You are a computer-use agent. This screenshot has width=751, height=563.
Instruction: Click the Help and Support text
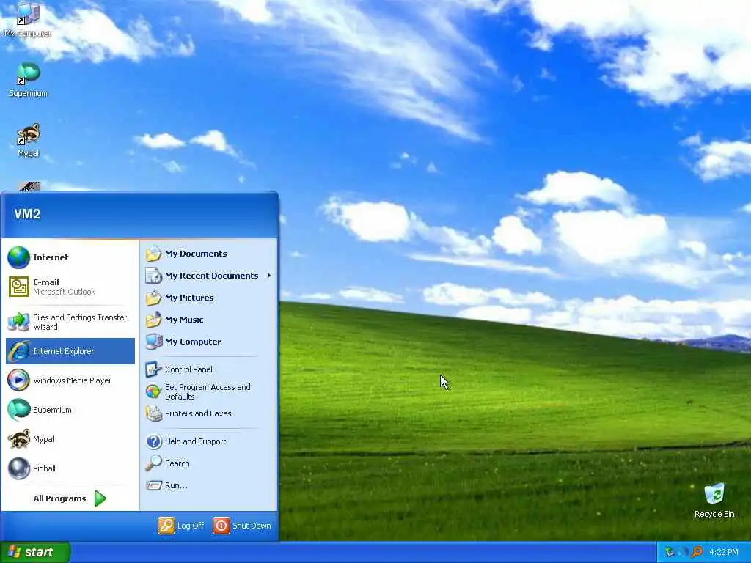[195, 441]
